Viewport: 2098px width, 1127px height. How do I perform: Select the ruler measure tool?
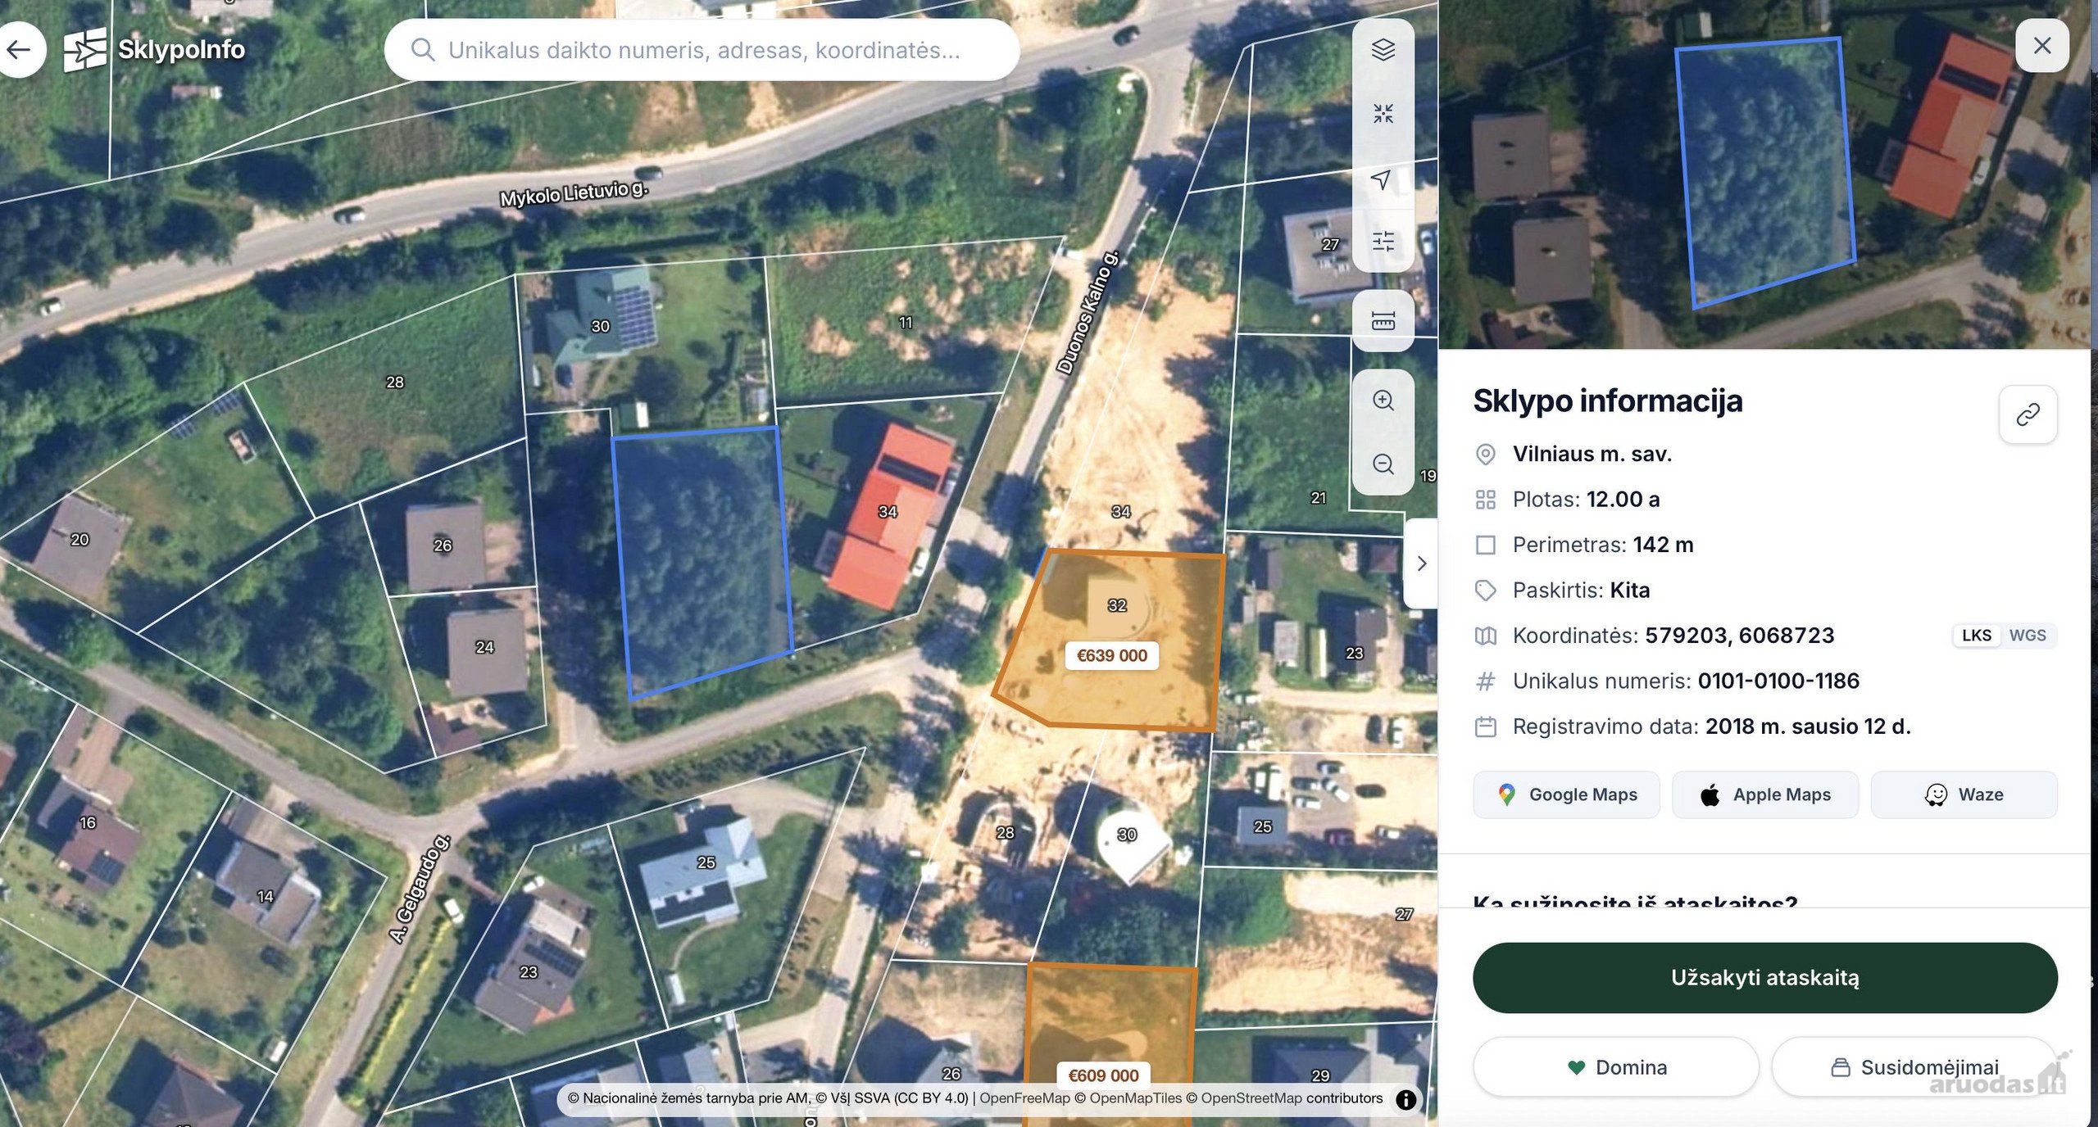tap(1383, 320)
